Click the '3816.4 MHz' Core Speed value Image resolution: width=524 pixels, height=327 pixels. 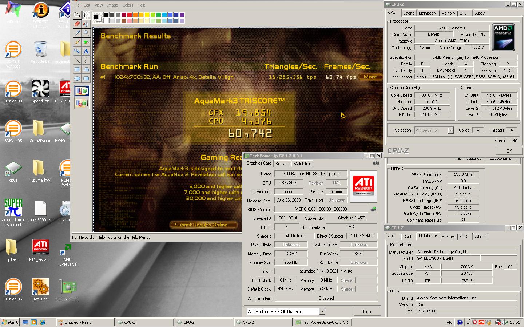432,95
